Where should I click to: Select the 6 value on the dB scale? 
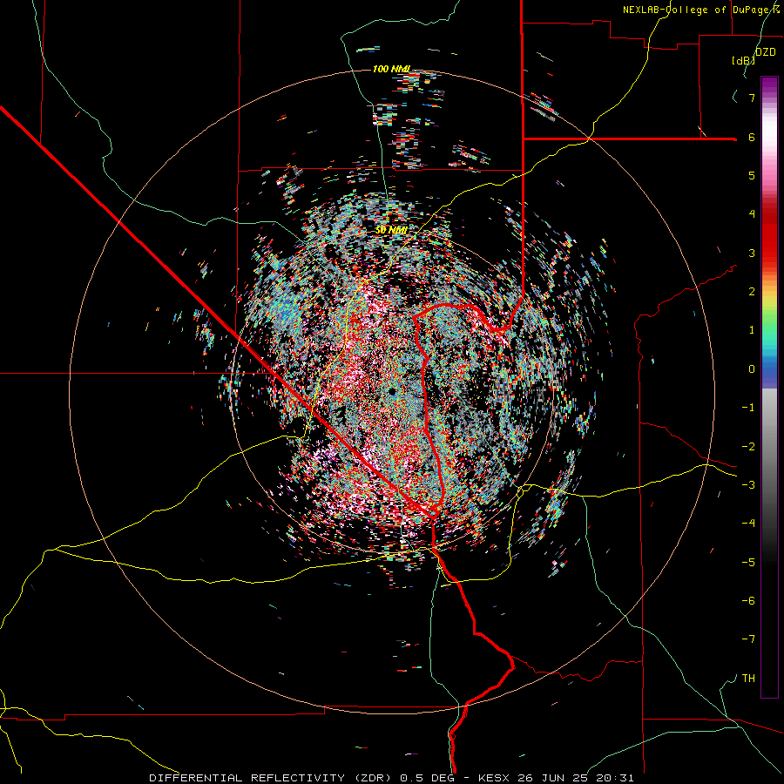[752, 137]
